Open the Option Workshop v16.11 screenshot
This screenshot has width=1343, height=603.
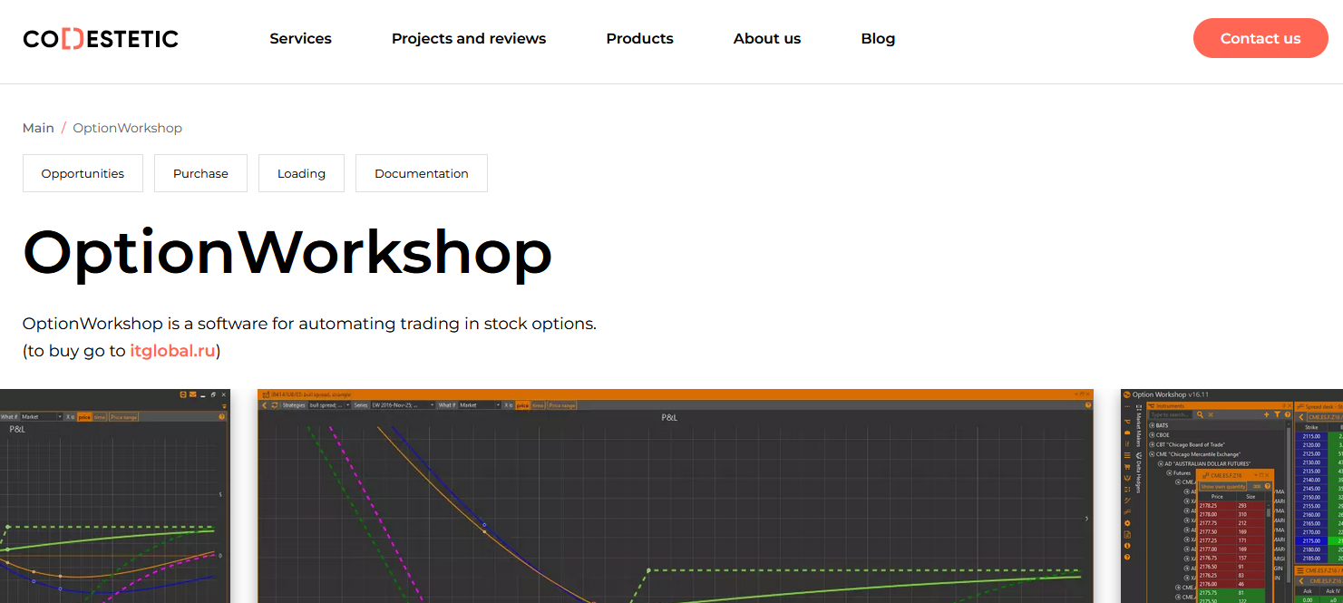1231,496
